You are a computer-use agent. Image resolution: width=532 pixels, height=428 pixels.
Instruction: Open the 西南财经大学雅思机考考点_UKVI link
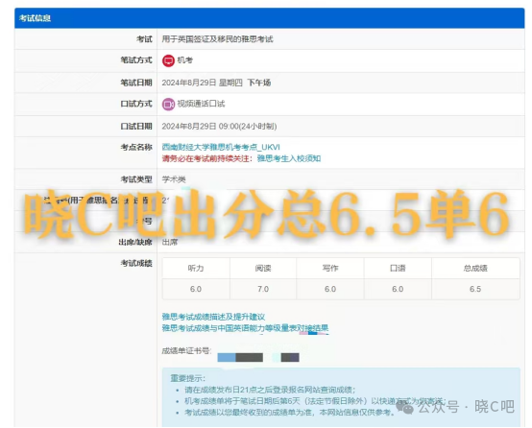(221, 147)
